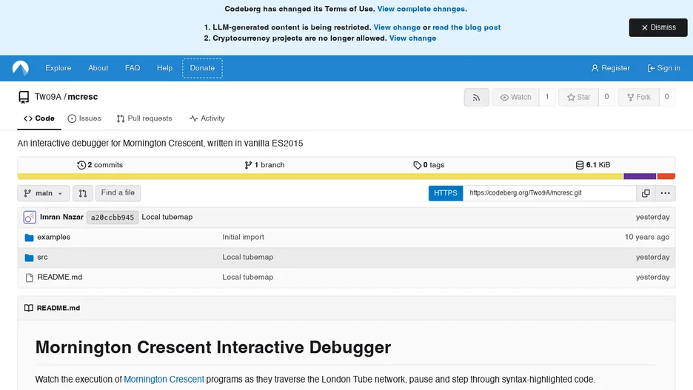The width and height of the screenshot is (693, 390).
Task: Open the main branch dropdown
Action: coord(43,193)
